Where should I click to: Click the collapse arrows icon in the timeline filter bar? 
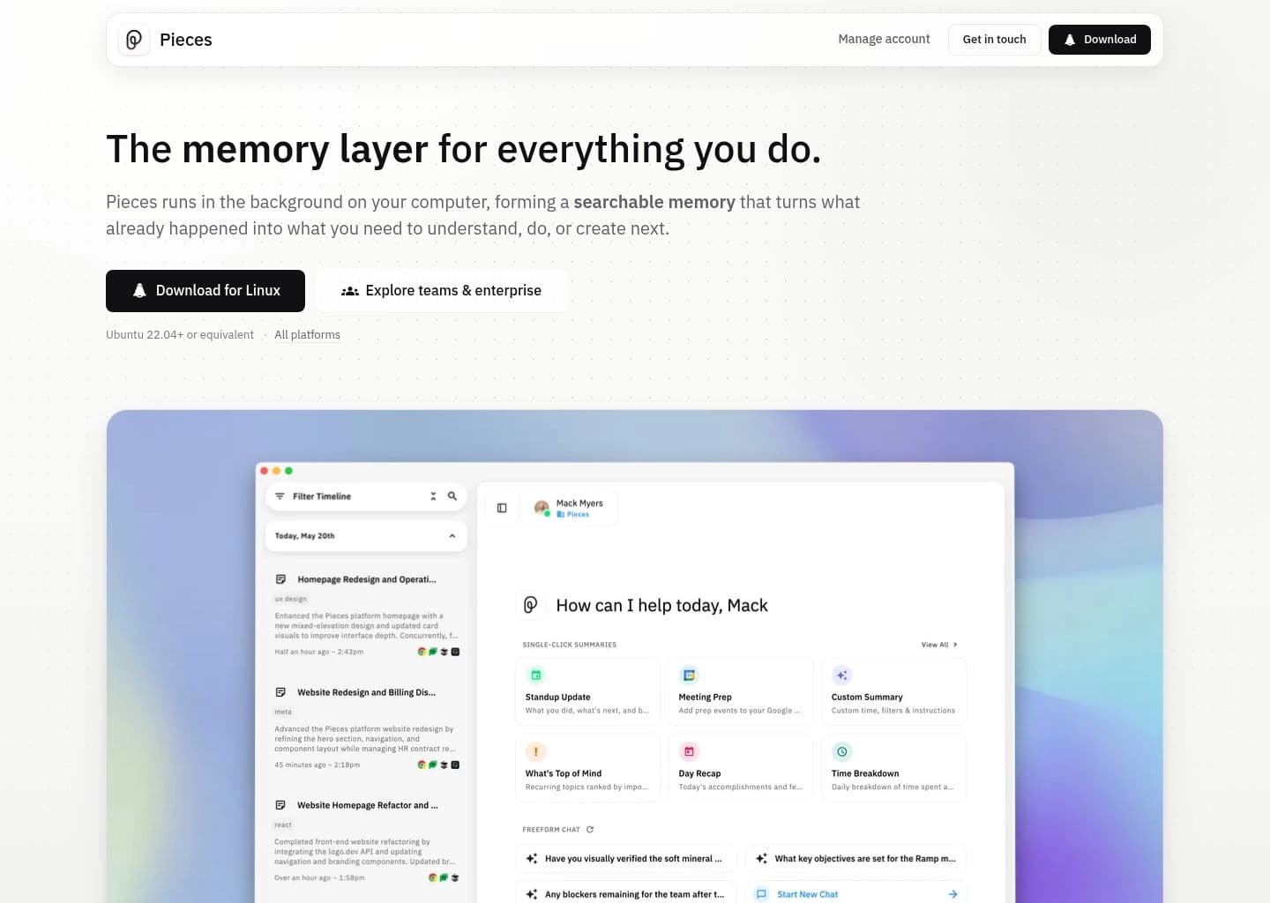coord(433,496)
